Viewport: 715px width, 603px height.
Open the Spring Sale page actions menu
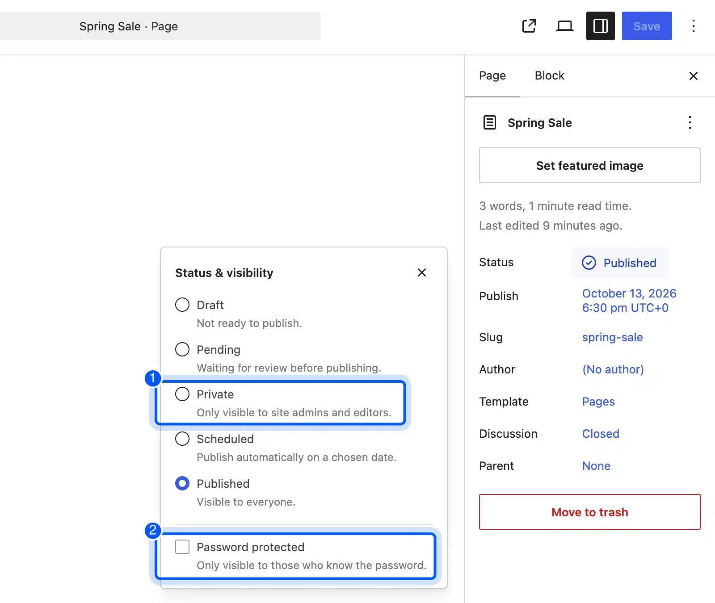point(690,122)
